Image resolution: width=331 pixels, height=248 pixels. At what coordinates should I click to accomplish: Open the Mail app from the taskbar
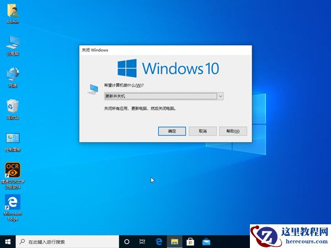pos(206,242)
